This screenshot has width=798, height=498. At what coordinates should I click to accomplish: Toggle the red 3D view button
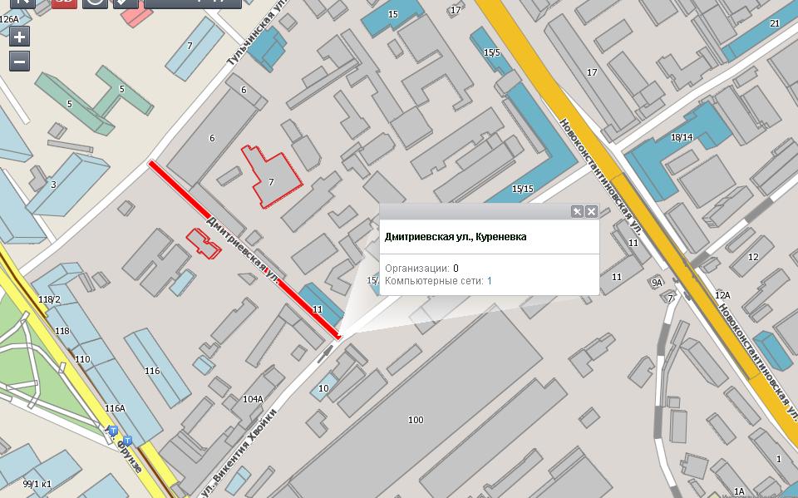pos(63,2)
